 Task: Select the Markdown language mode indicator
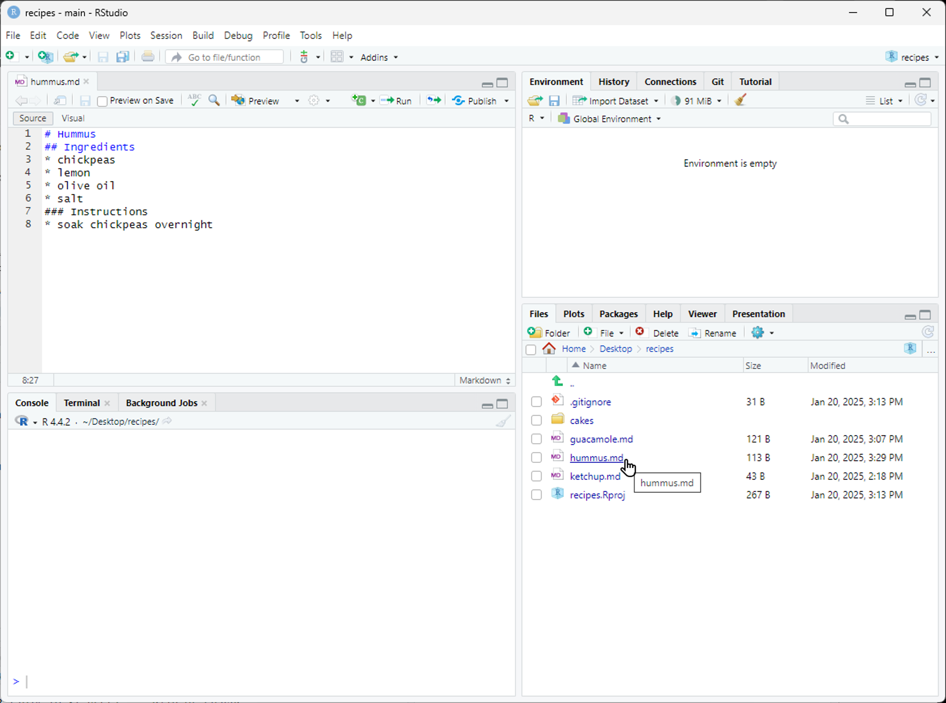[x=483, y=379]
